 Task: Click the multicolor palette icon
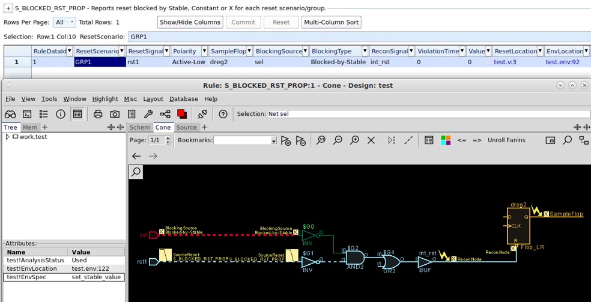[446, 140]
